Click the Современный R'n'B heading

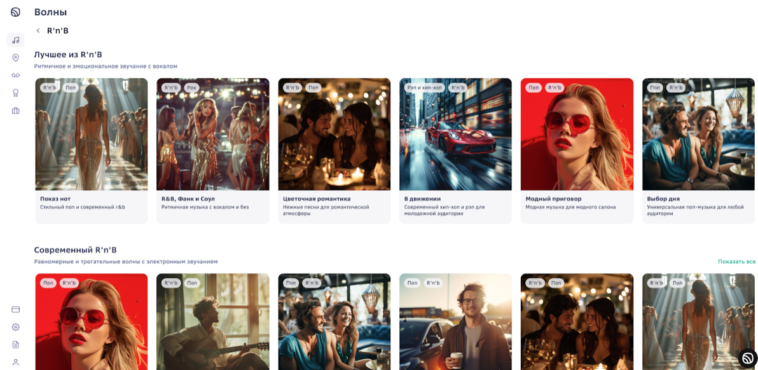(x=76, y=250)
